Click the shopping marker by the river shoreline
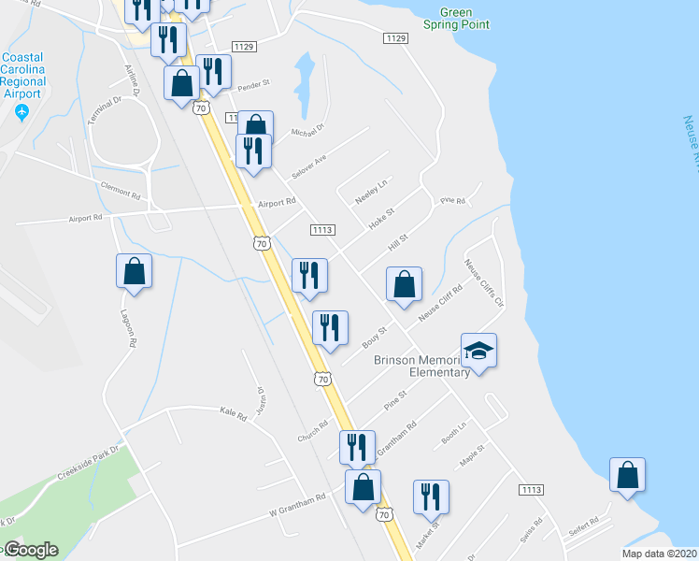 coord(627,475)
